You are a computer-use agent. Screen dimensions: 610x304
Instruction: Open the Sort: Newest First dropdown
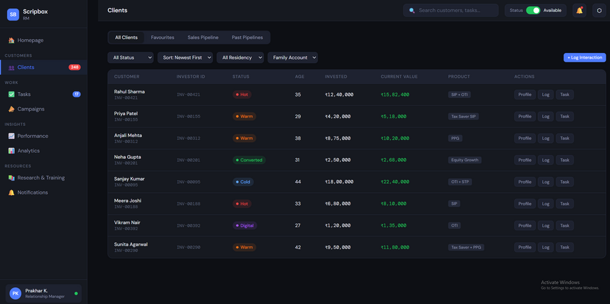point(185,57)
